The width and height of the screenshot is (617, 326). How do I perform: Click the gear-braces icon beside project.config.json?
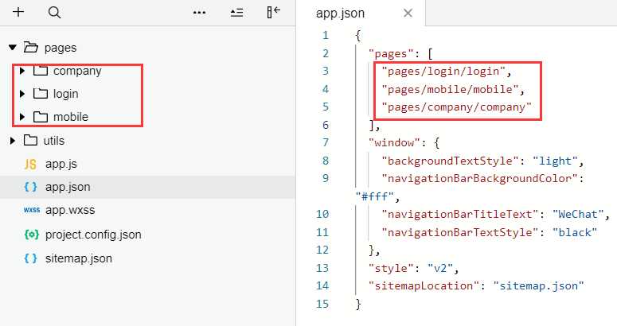(32, 235)
